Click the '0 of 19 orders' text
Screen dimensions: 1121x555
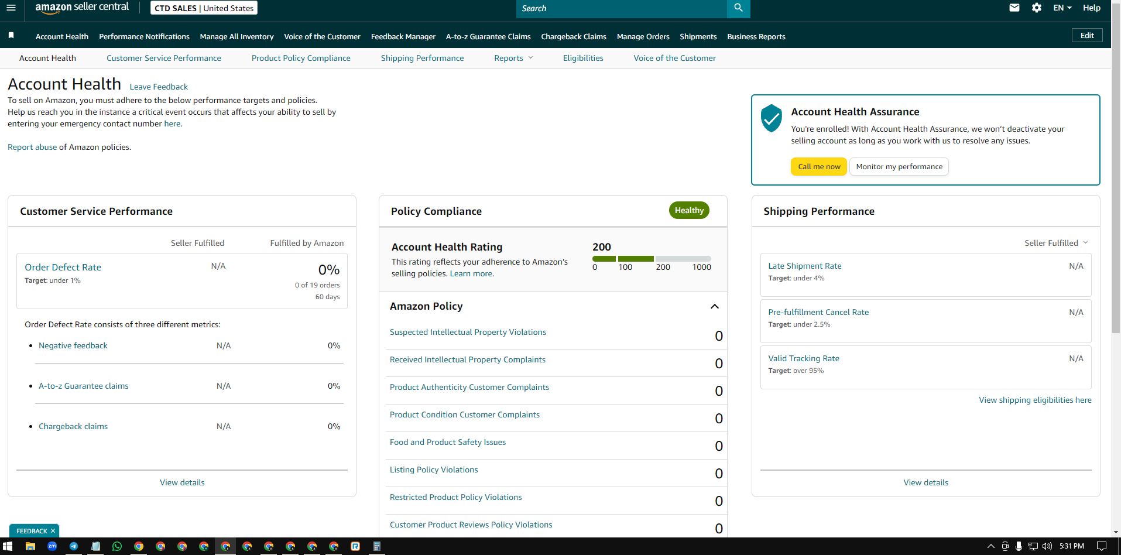click(317, 285)
